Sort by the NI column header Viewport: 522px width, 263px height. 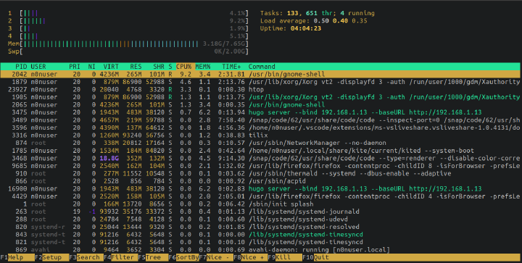[x=92, y=67]
